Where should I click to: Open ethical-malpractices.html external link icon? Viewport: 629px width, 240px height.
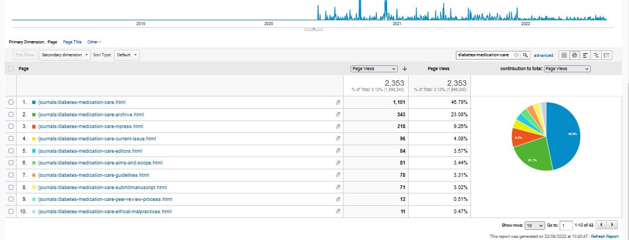(338, 211)
